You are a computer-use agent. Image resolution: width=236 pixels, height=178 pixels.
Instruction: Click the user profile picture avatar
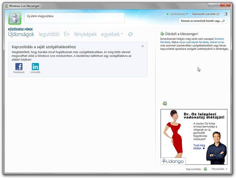pos(15,18)
